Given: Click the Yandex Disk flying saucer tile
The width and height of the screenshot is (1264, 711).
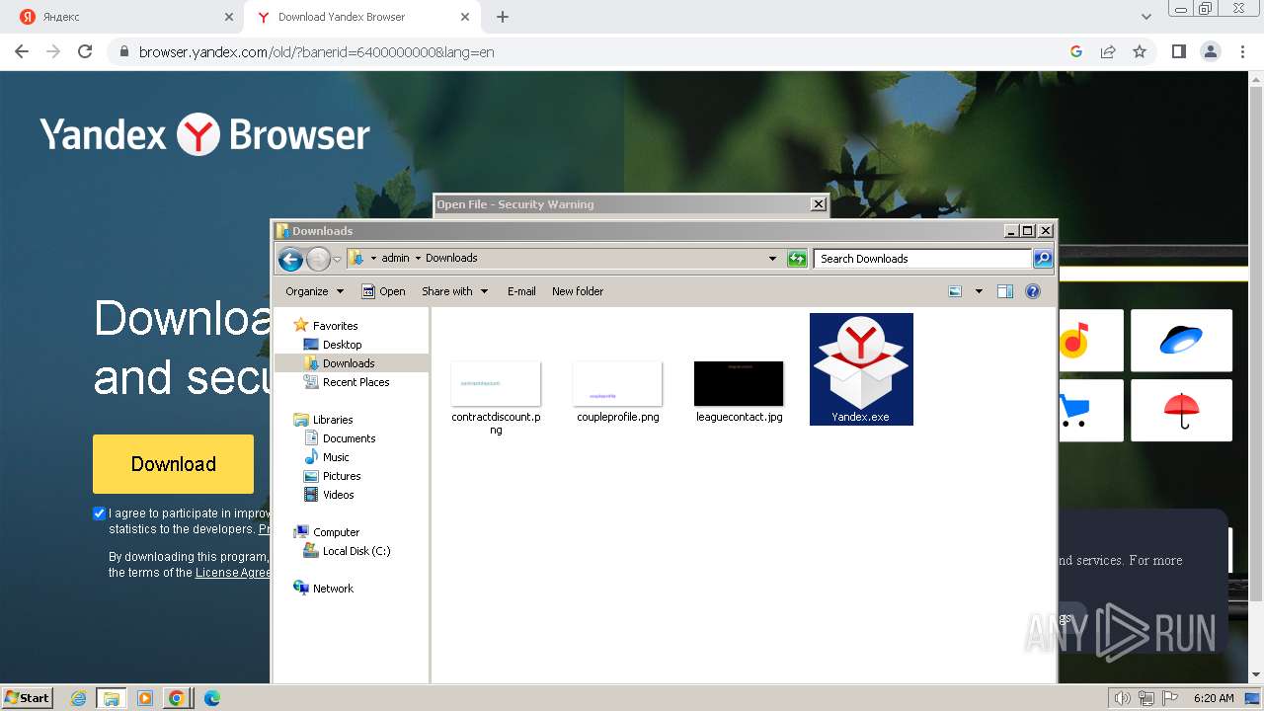Looking at the screenshot, I should tap(1181, 341).
